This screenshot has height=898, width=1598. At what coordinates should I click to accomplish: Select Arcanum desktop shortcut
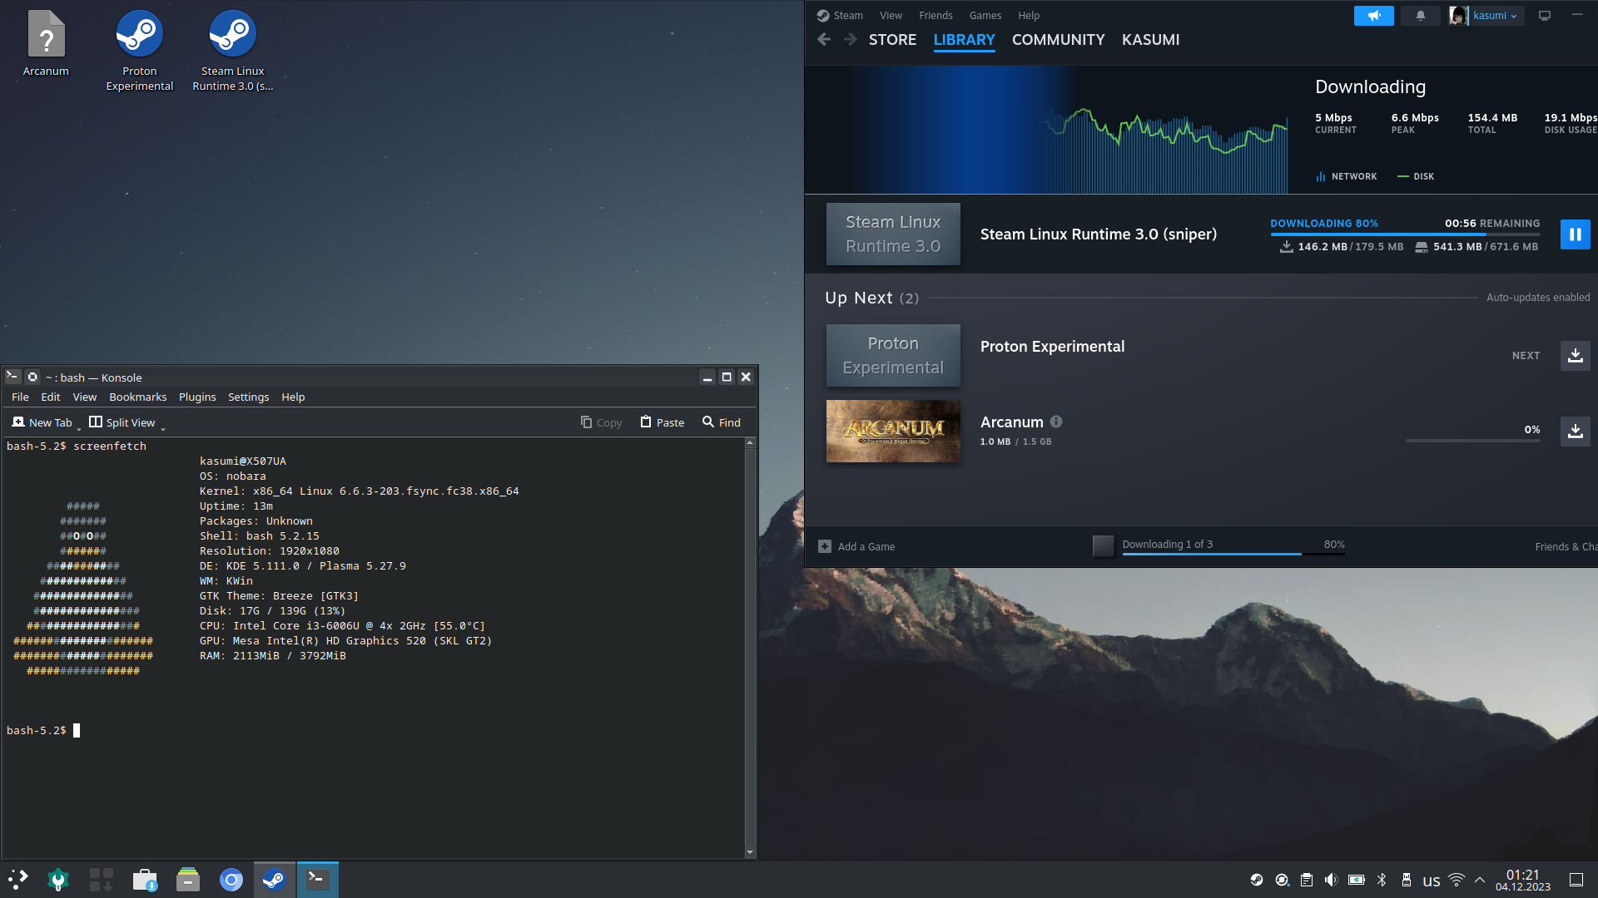coord(46,43)
